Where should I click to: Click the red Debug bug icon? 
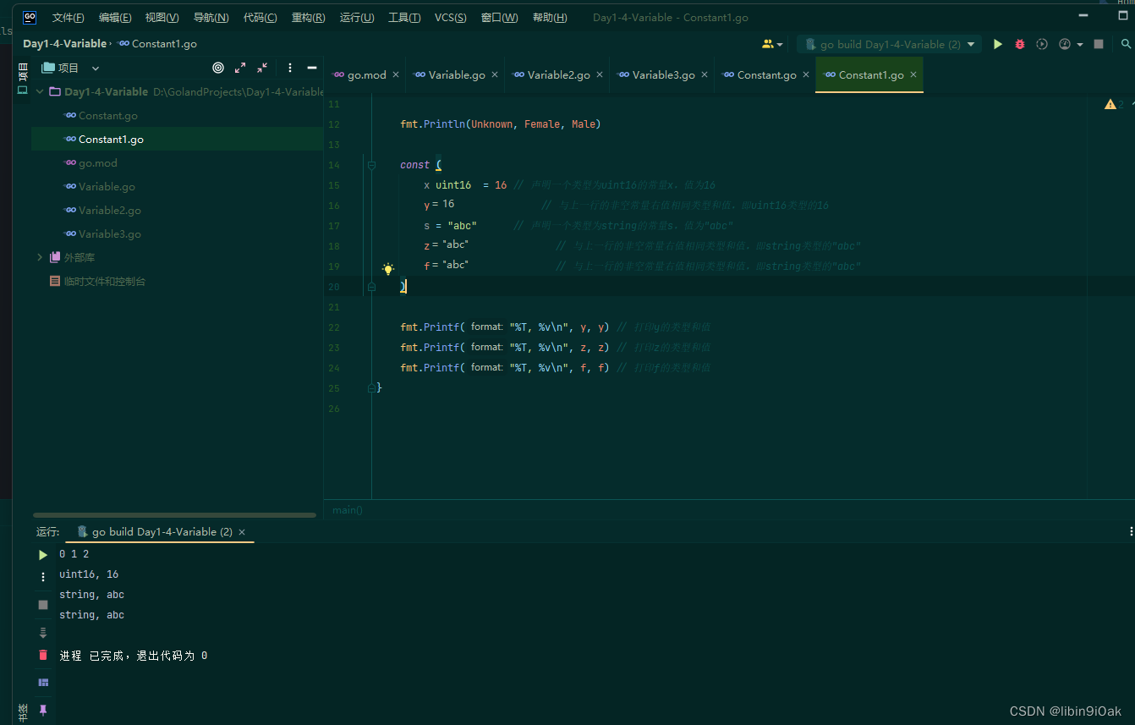(1020, 44)
